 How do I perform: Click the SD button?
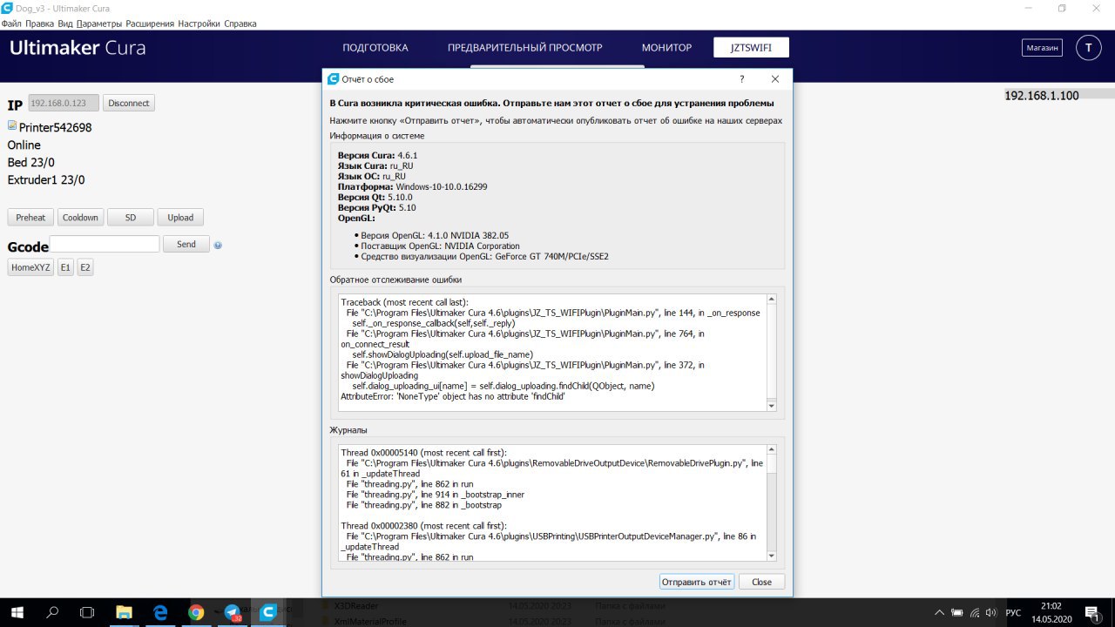coord(131,218)
